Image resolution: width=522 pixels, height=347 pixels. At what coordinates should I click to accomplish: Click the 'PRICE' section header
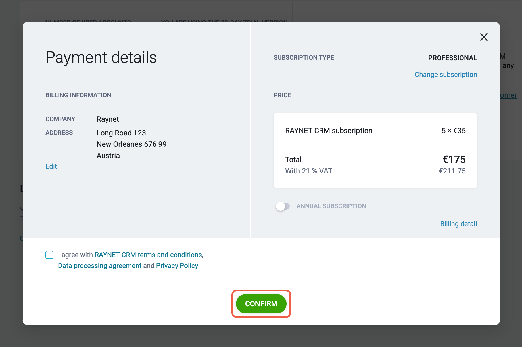point(282,95)
